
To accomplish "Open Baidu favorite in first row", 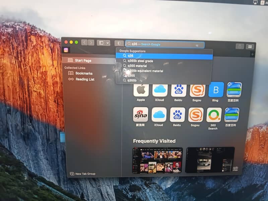I will coord(179,90).
